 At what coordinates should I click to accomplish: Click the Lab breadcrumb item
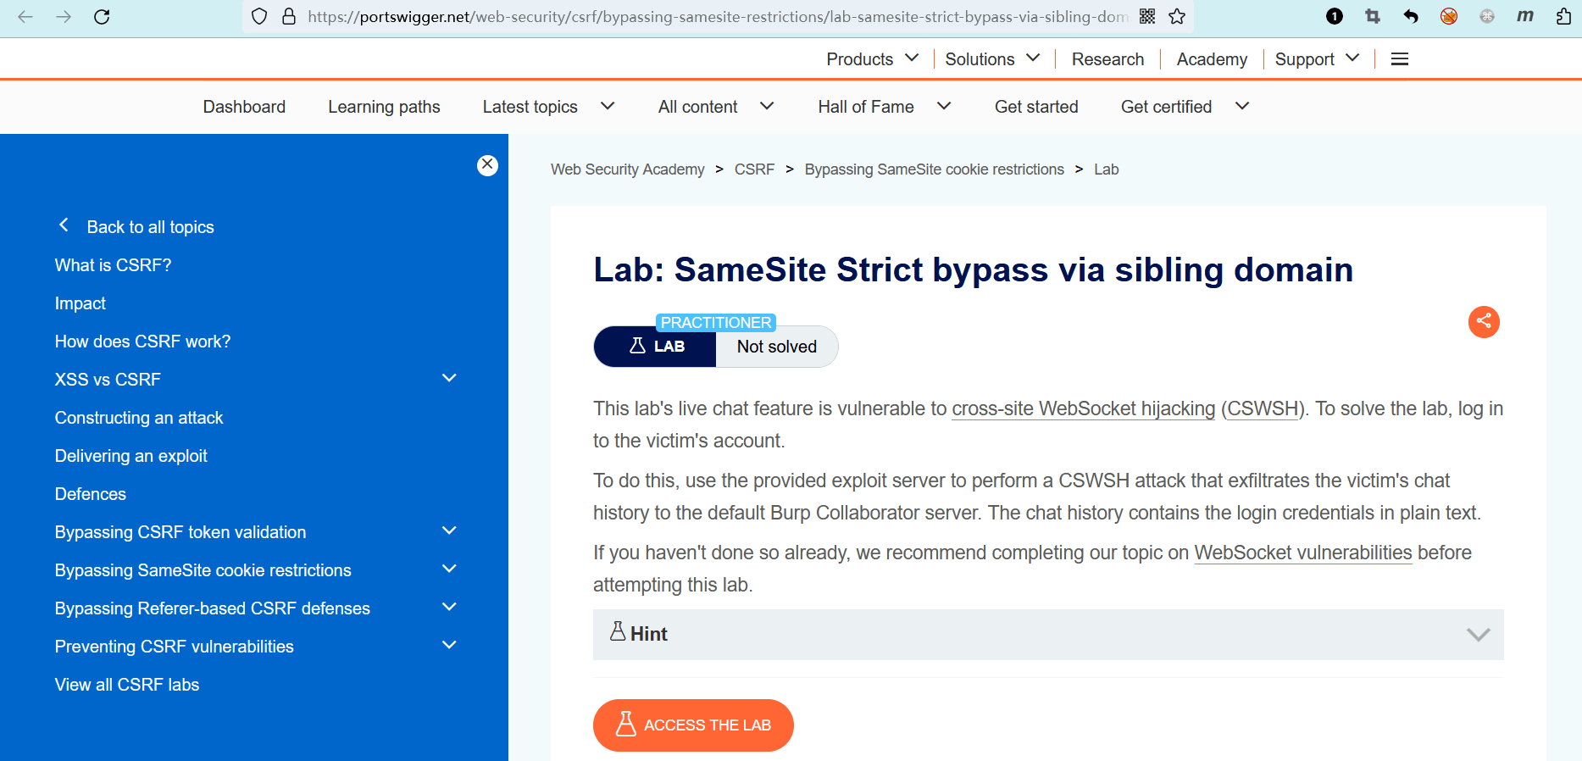pyautogui.click(x=1106, y=169)
